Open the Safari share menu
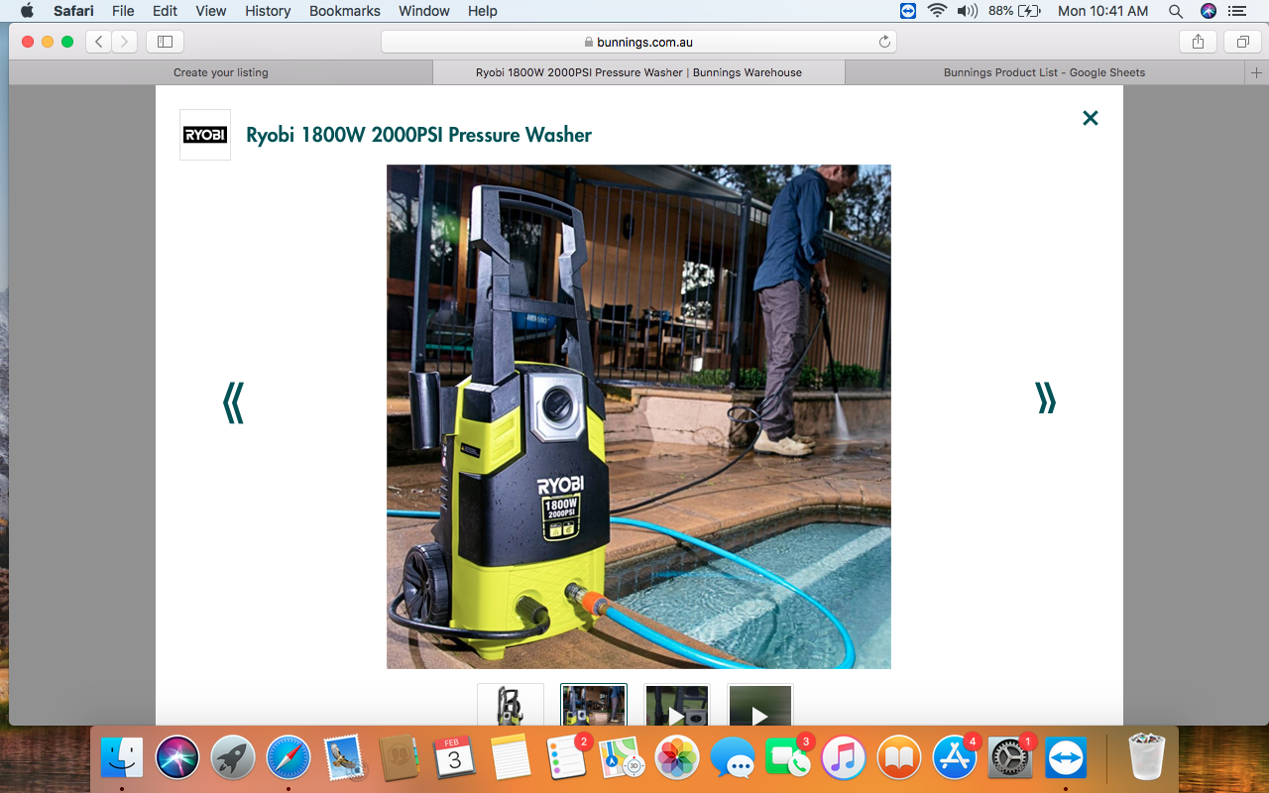Screen dimensions: 1269x793 [1199, 42]
